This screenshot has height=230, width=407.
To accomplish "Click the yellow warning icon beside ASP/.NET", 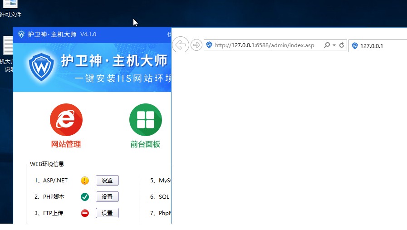I will 85,181.
